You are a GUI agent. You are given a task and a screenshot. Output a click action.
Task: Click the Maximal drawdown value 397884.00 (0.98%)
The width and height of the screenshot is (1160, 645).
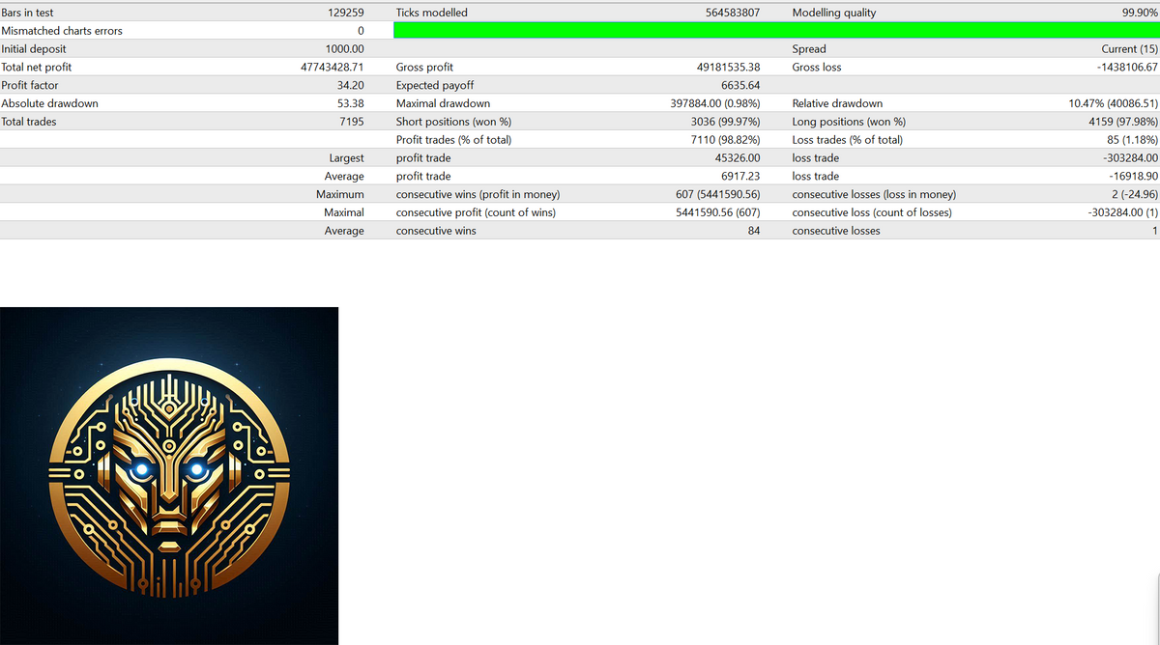click(714, 103)
